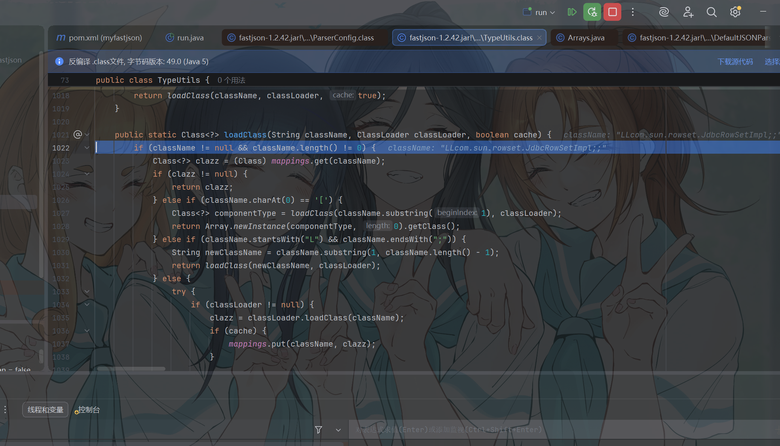This screenshot has height=446, width=780.
Task: Close the TypeUtils.class tab
Action: [x=539, y=38]
